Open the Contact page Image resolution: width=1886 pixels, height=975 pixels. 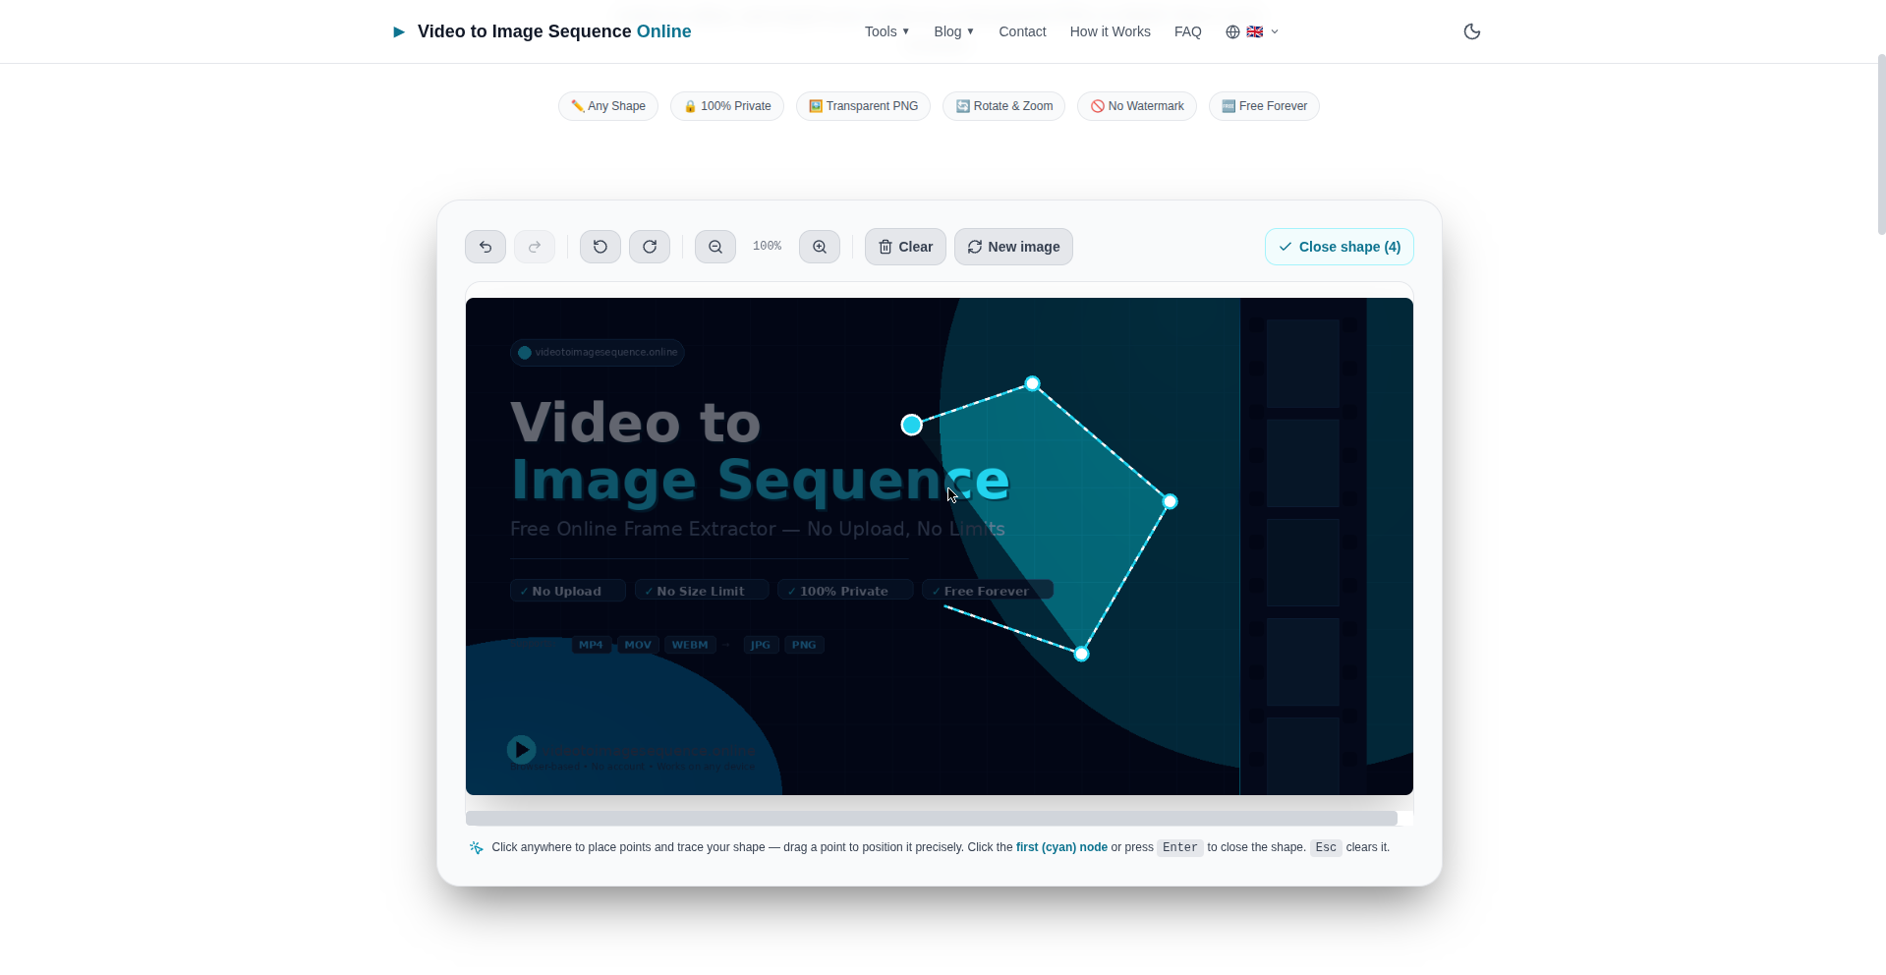(1022, 31)
